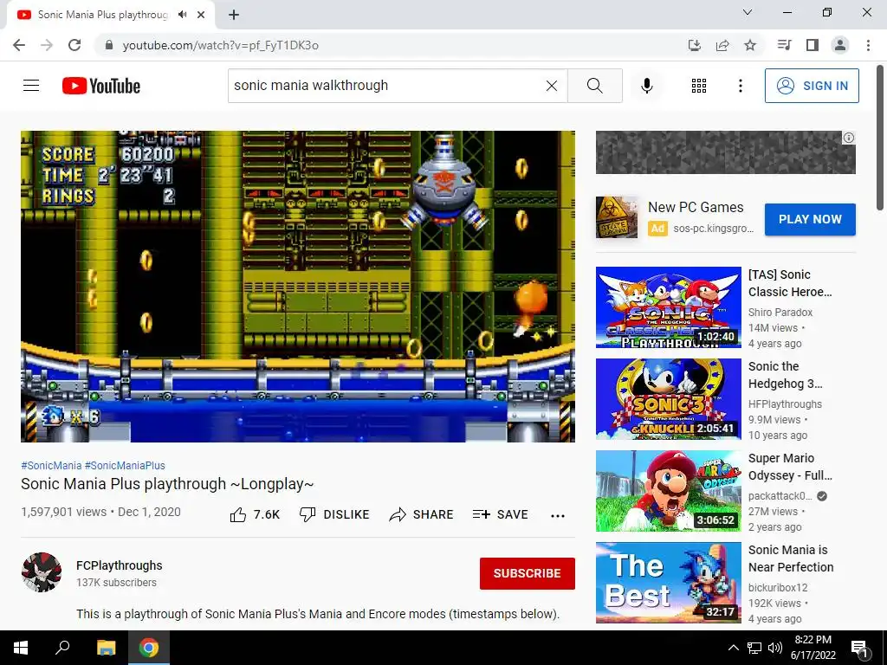View site info via padlock icon

tap(109, 45)
